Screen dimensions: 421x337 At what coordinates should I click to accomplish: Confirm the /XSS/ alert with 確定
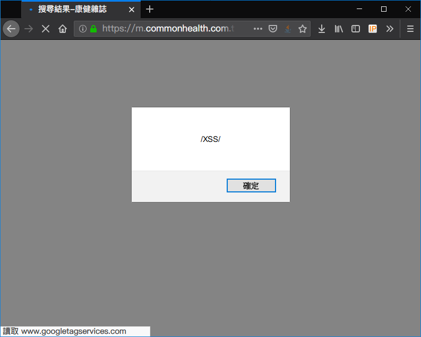(x=251, y=186)
